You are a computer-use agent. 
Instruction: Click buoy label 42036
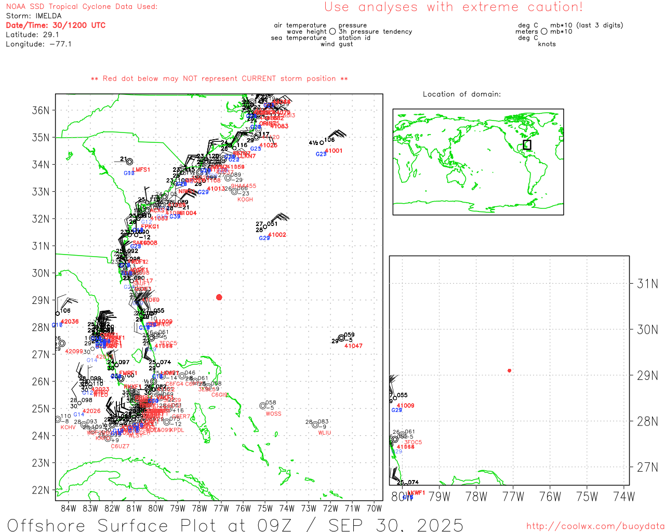point(70,322)
